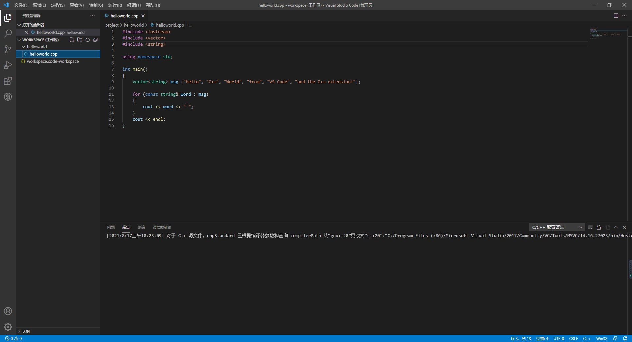Open the 文件(F) menu
This screenshot has height=342, width=632.
click(x=21, y=5)
